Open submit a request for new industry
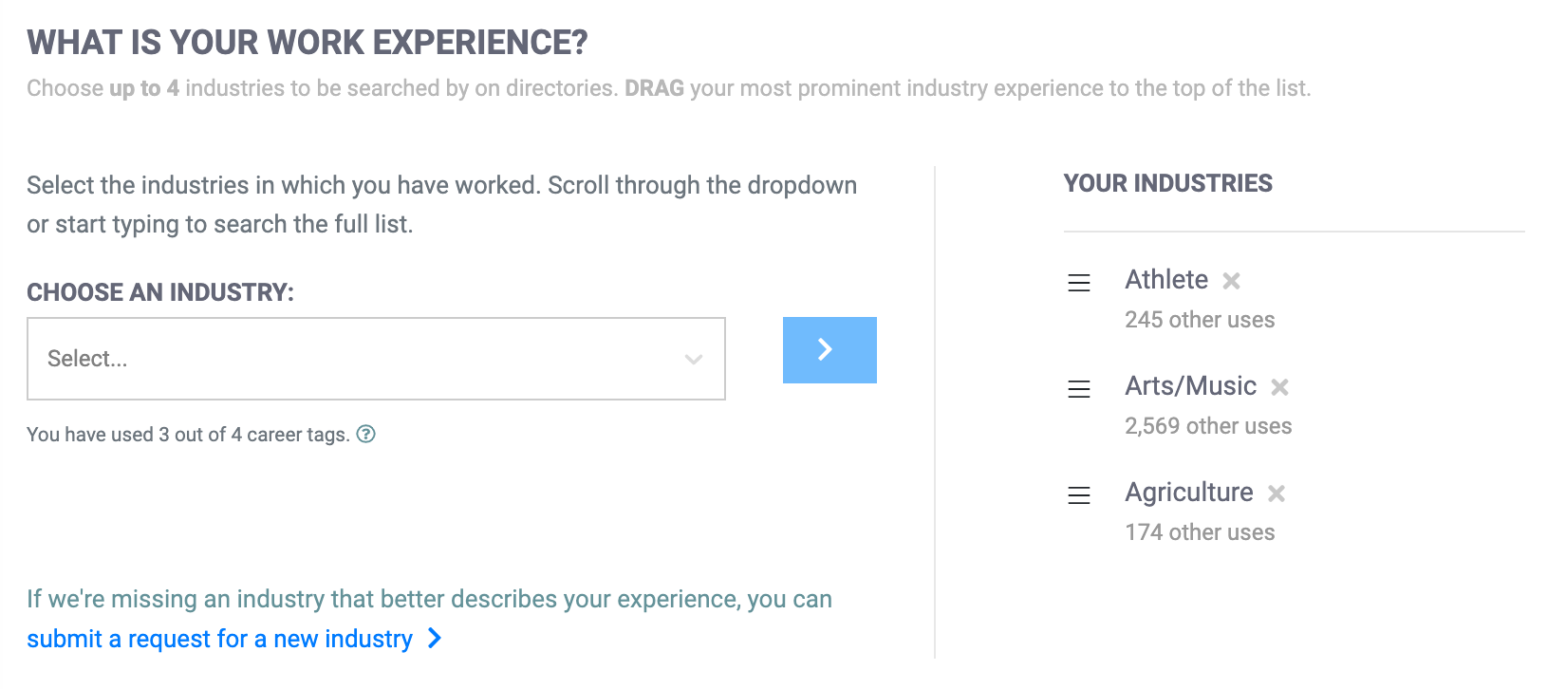 (x=220, y=639)
